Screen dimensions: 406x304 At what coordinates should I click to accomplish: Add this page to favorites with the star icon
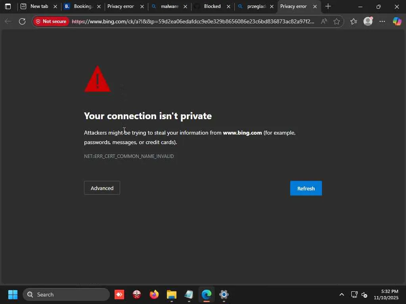pos(336,21)
